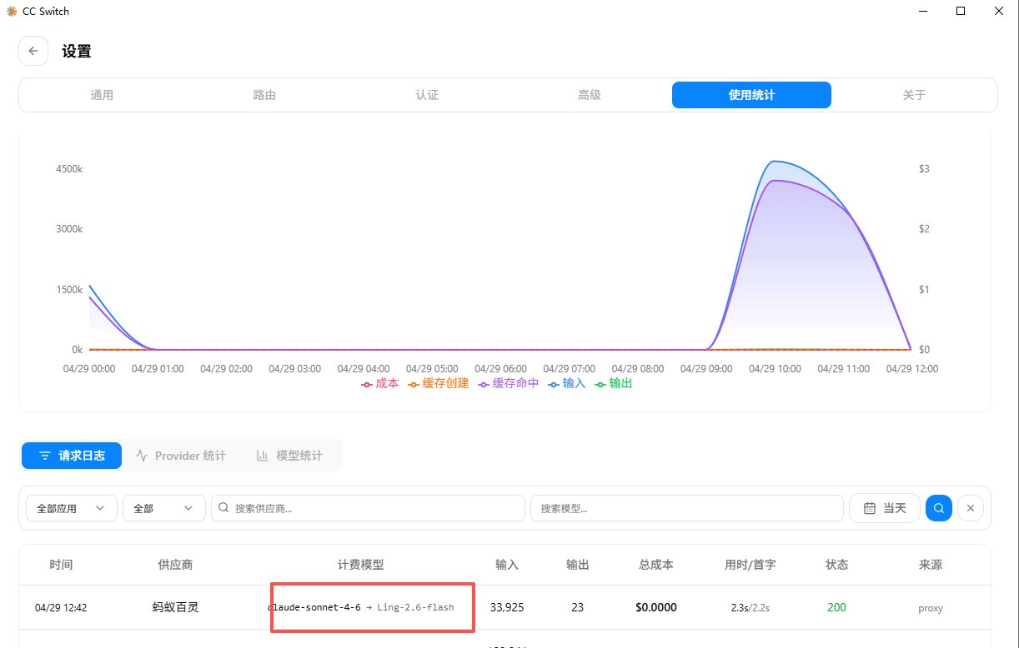Click the 04/29 10:00 chart axis label

[x=775, y=368]
